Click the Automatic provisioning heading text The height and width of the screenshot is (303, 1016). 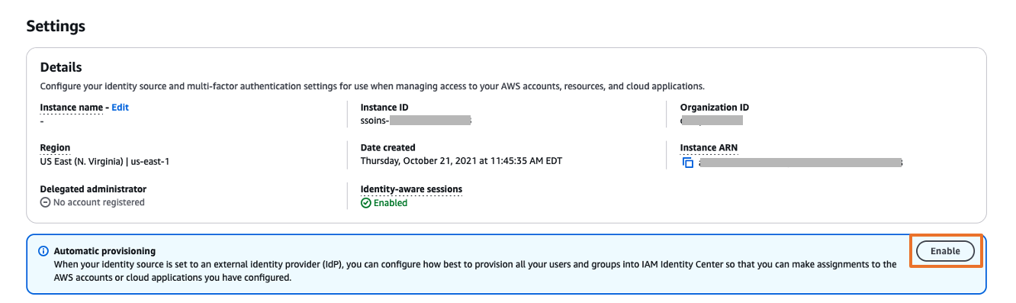pyautogui.click(x=104, y=251)
